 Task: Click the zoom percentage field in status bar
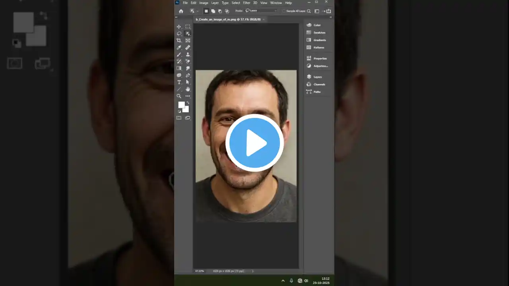coord(199,271)
